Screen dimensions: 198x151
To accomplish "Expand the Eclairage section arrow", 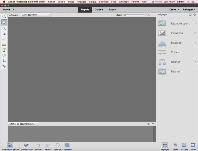I will click(195, 43).
